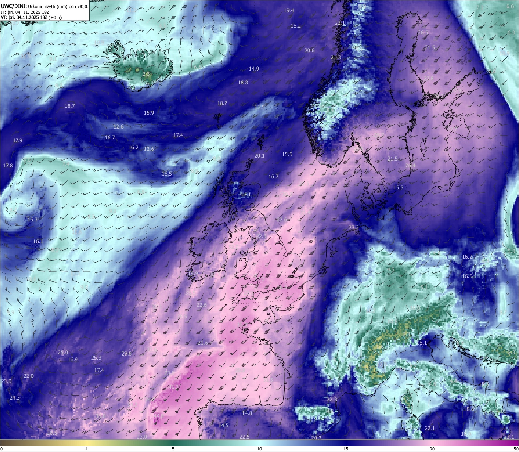Click the 22.5 map value
Image resolution: width=519 pixels, height=452 pixels.
tap(244, 437)
